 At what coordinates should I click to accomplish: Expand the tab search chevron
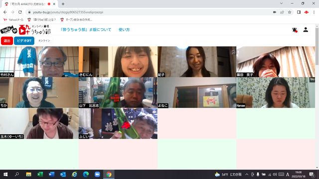pyautogui.click(x=281, y=3)
